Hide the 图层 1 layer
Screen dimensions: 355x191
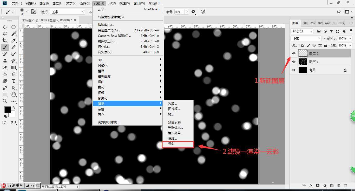pos(294,62)
